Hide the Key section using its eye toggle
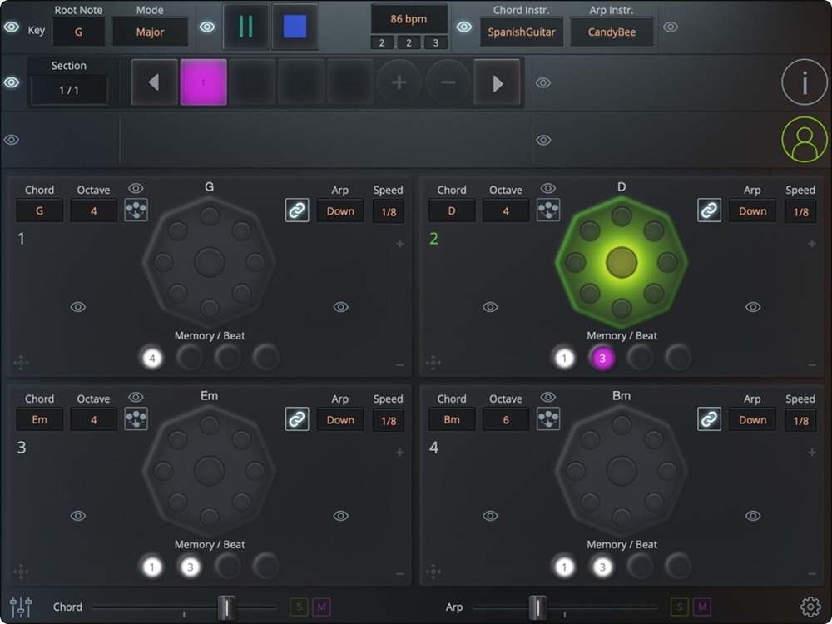Screen dimensions: 832x624 [x=13, y=27]
